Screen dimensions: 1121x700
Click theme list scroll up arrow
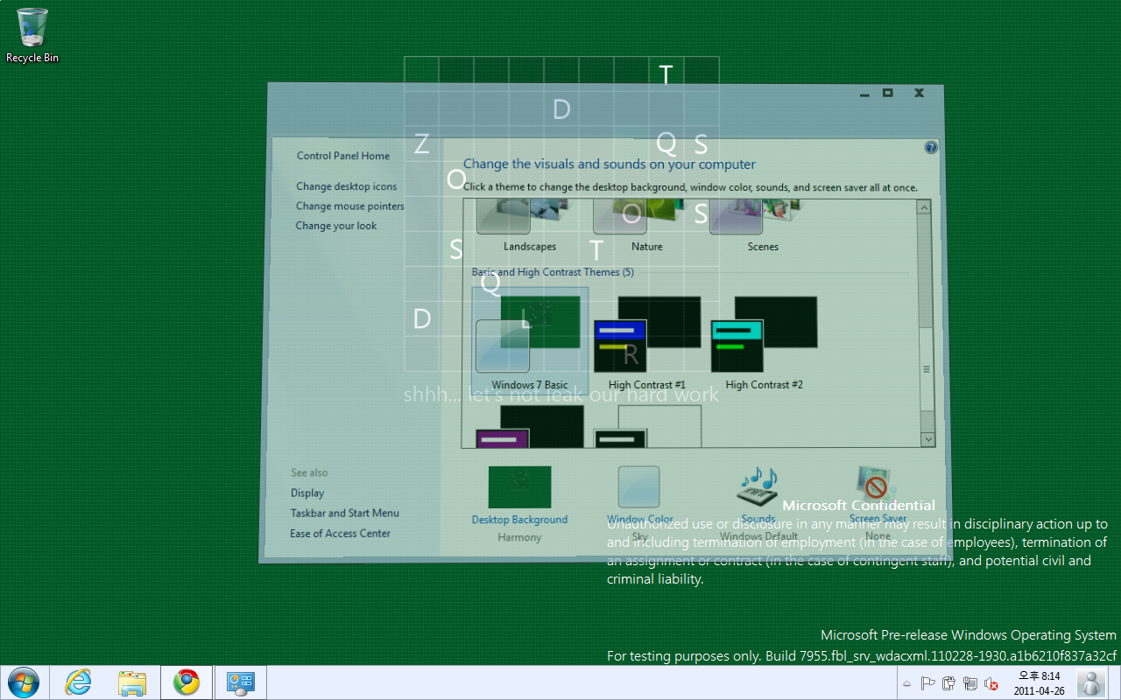coord(925,208)
